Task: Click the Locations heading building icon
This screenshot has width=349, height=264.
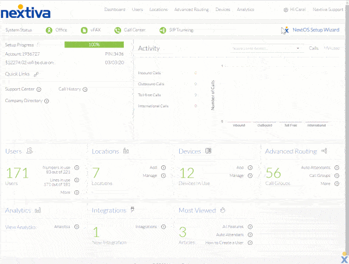Action: click(x=126, y=151)
